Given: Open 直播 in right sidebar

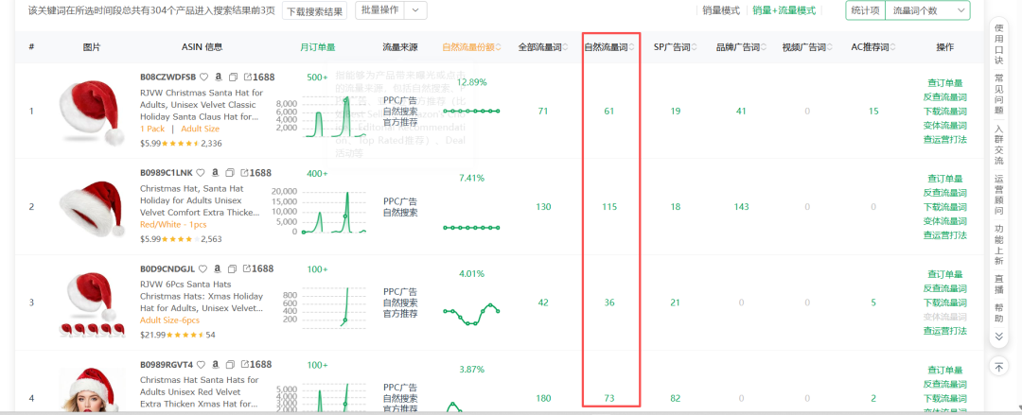Looking at the screenshot, I should point(998,285).
